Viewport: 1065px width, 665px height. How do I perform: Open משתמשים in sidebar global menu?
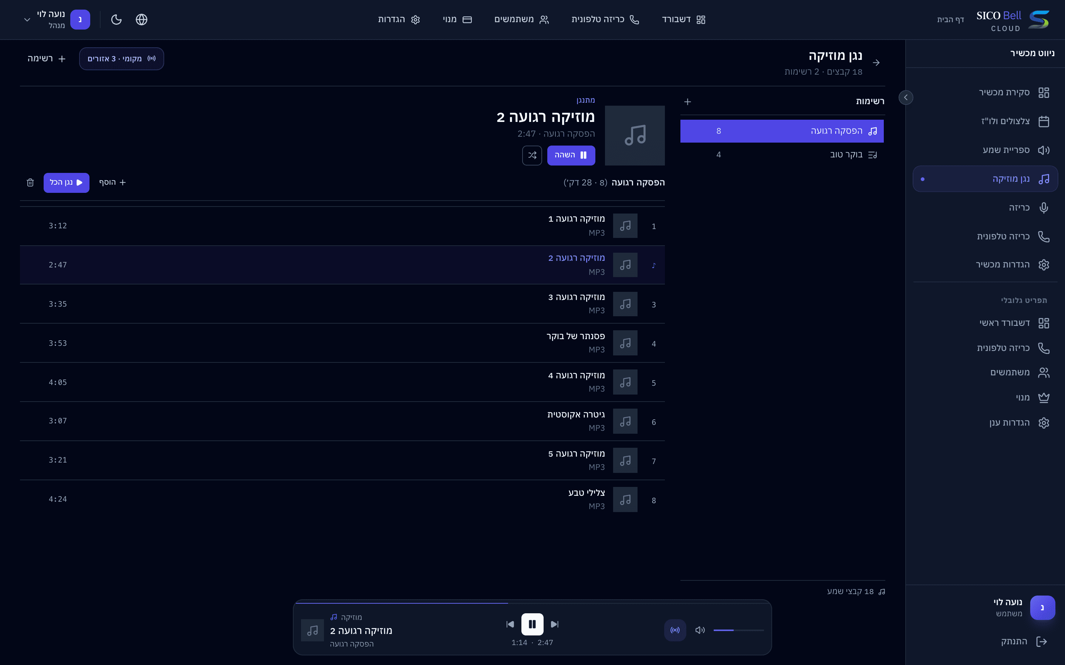(x=985, y=372)
